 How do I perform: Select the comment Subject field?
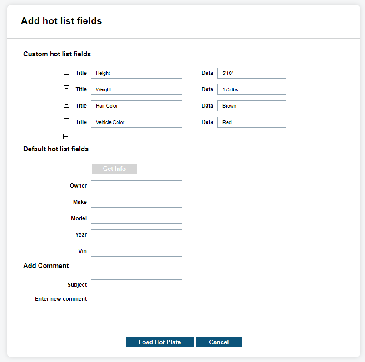pos(136,285)
